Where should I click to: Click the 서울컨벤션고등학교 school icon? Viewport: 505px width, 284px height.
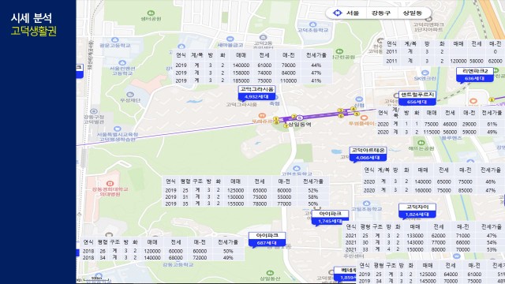point(122,63)
